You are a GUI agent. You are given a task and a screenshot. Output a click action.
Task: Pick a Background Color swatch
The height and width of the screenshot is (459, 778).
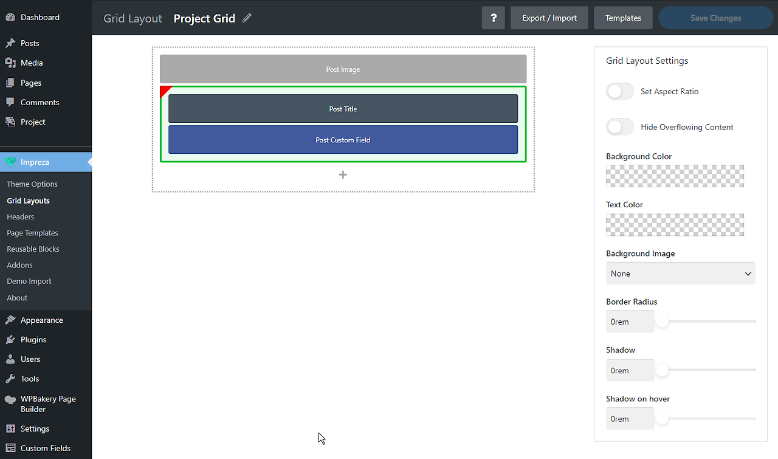coord(675,176)
